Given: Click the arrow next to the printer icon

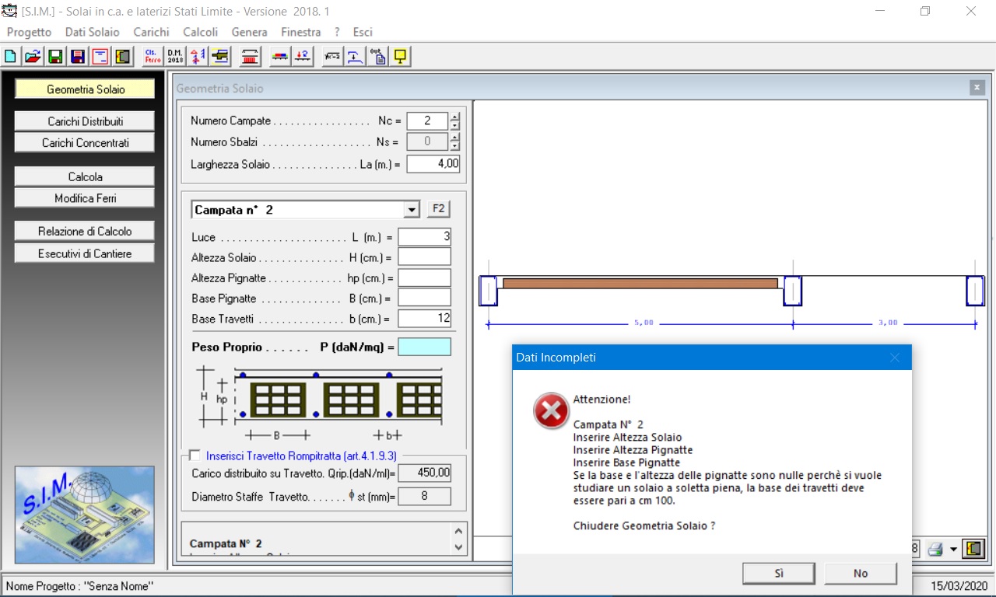Looking at the screenshot, I should click(953, 550).
